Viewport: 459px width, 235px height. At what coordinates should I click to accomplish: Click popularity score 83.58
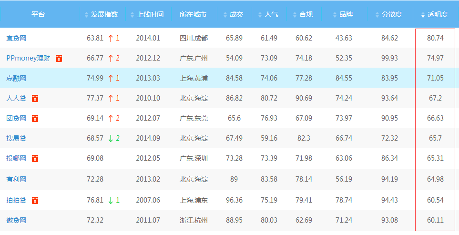pos(269,179)
